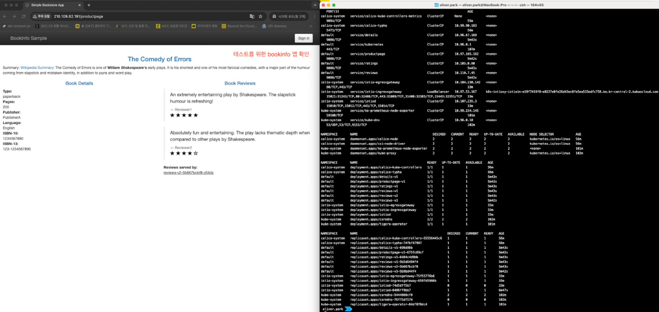Click the Reviewer2 name
This screenshot has width=659, height=312.
[183, 147]
